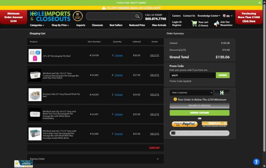Focus the site search field

(x=110, y=16)
